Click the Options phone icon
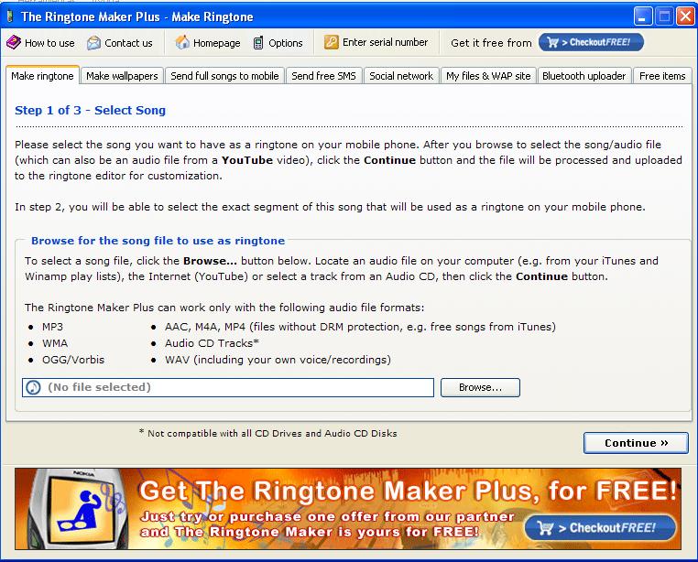The height and width of the screenshot is (562, 698). [x=258, y=43]
